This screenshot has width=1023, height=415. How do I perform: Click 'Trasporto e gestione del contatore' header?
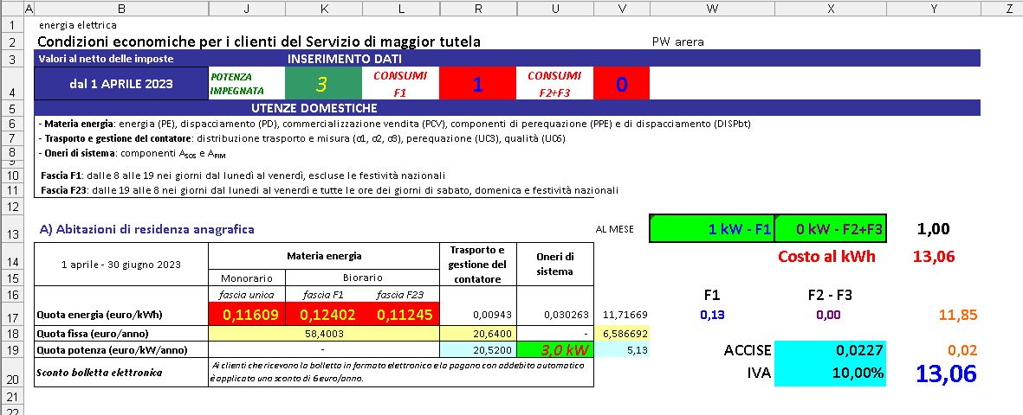pos(478,265)
